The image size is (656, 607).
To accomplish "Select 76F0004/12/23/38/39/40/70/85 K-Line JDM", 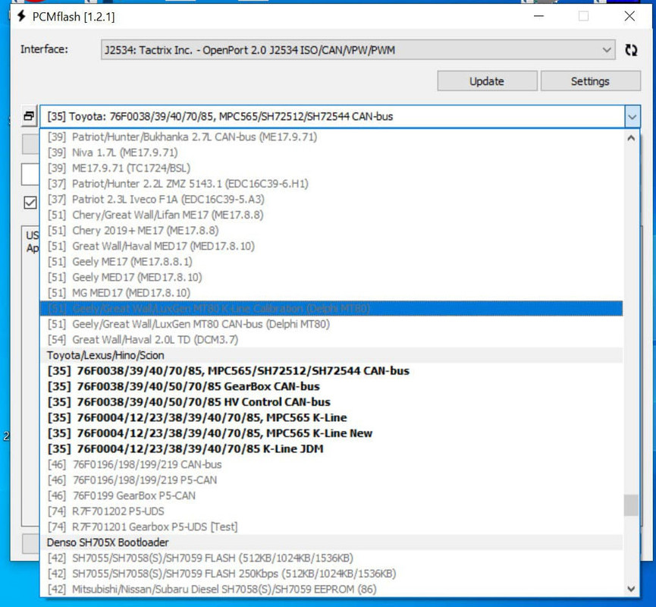I will (331, 448).
